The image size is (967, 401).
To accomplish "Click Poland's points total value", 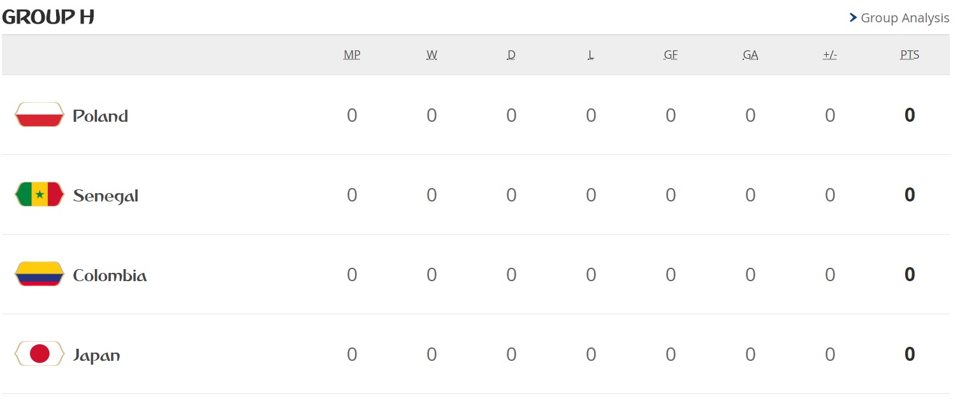I will (910, 115).
